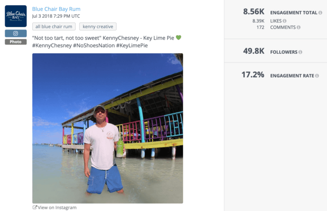Screen dimensions: 327x211
Task: Click the #KennyChesney hashtag
Action: click(x=51, y=45)
